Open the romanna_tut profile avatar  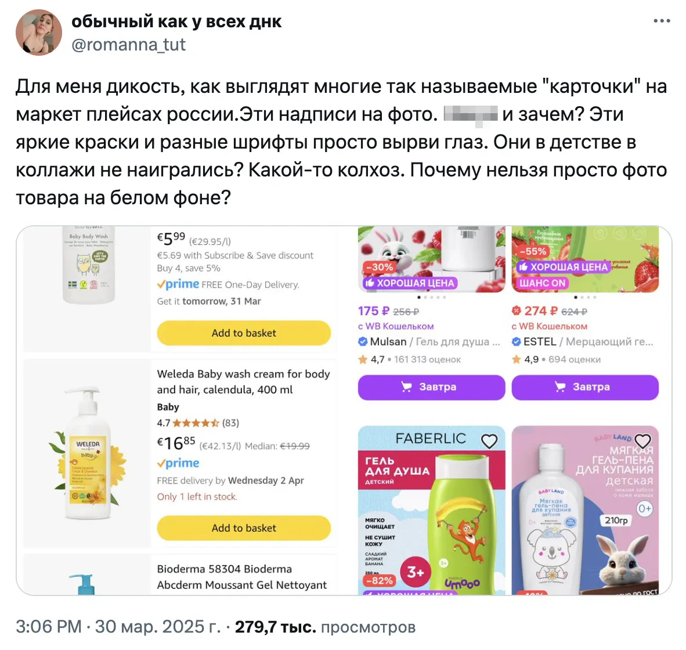38,32
